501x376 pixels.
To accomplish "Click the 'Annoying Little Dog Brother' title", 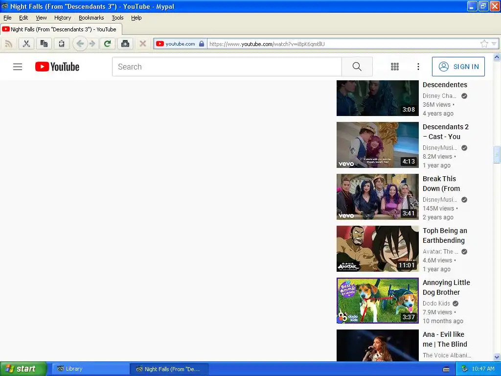I will [x=446, y=287].
